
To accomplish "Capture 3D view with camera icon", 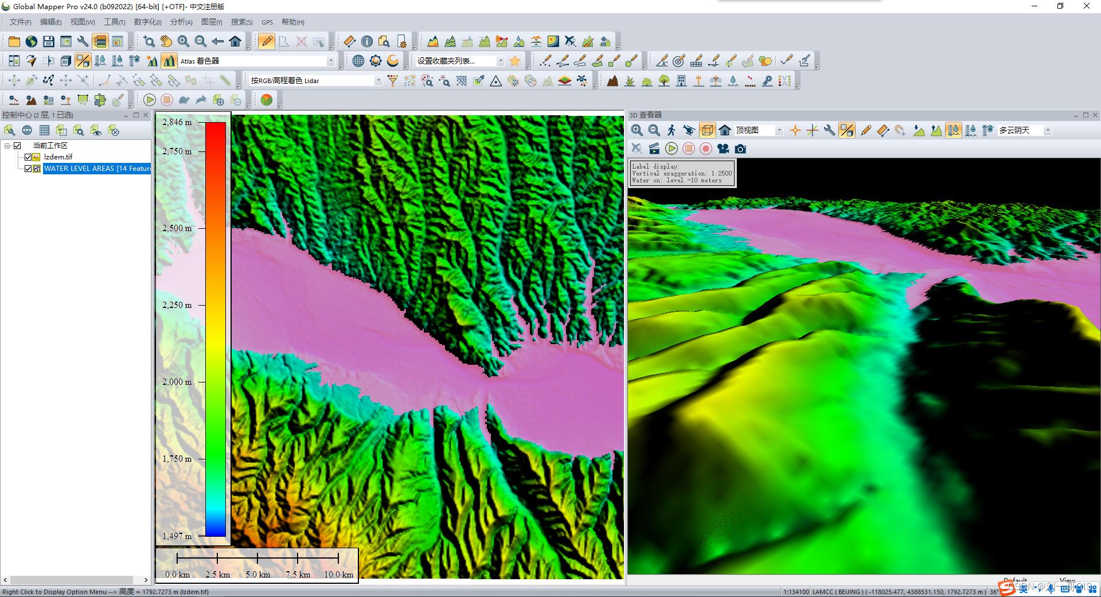I will click(x=740, y=149).
